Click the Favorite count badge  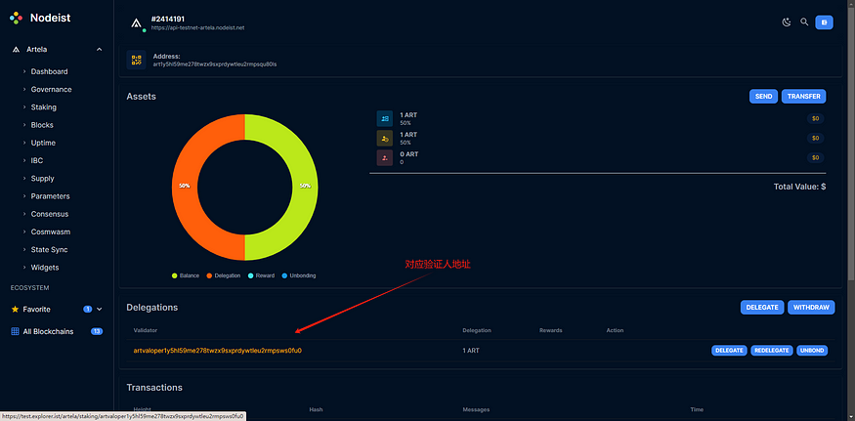[x=87, y=310]
